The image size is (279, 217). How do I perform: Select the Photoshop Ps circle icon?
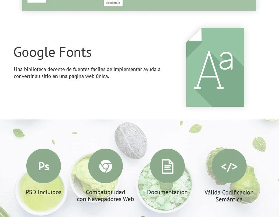(x=44, y=166)
